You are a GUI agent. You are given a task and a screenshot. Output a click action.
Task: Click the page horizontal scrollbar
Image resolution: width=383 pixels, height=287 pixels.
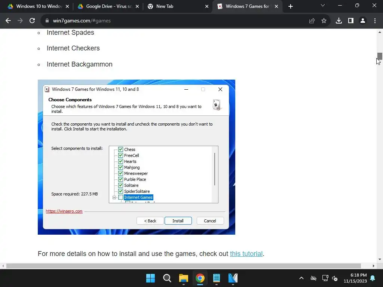click(x=183, y=266)
